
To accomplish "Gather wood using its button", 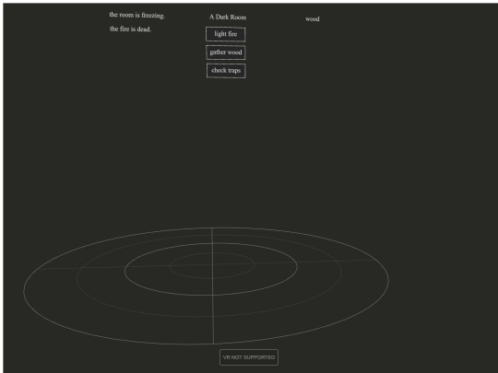I will click(x=226, y=52).
